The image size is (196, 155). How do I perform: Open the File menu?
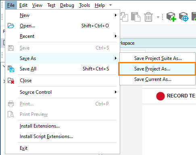coord(11,5)
